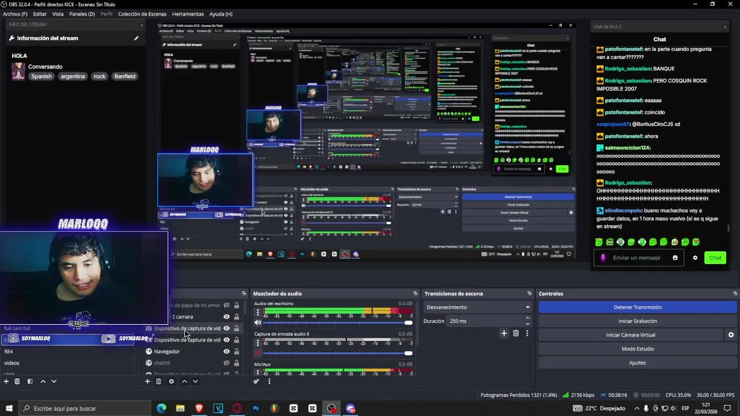Viewport: 740px width, 416px height.
Task: Send message with the green Chat button
Action: [x=715, y=258]
